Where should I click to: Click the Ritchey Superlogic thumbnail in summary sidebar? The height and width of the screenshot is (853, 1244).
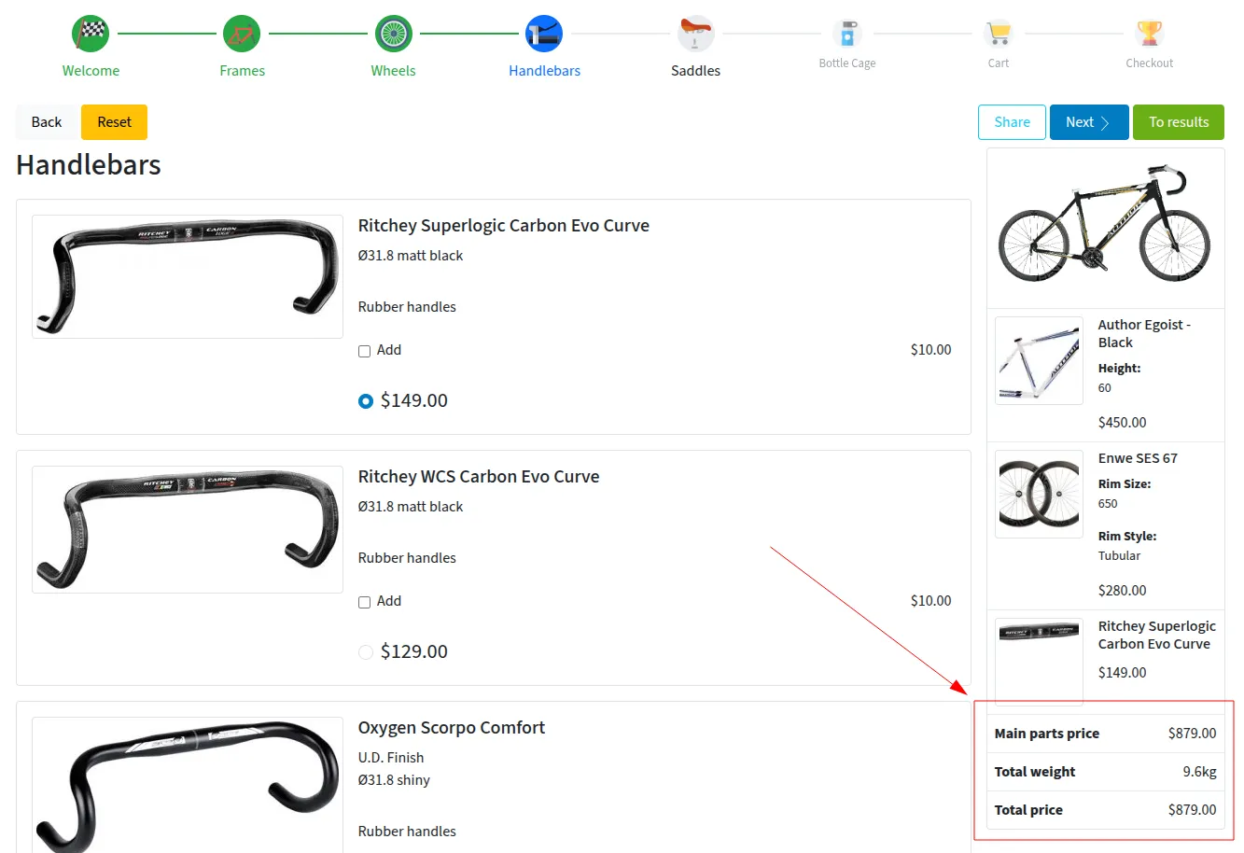point(1039,661)
